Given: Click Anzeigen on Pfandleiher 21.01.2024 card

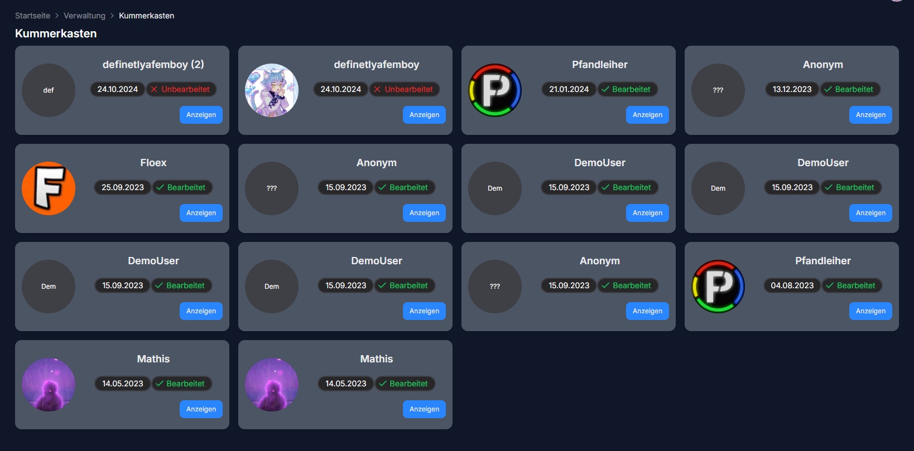Looking at the screenshot, I should pos(647,115).
